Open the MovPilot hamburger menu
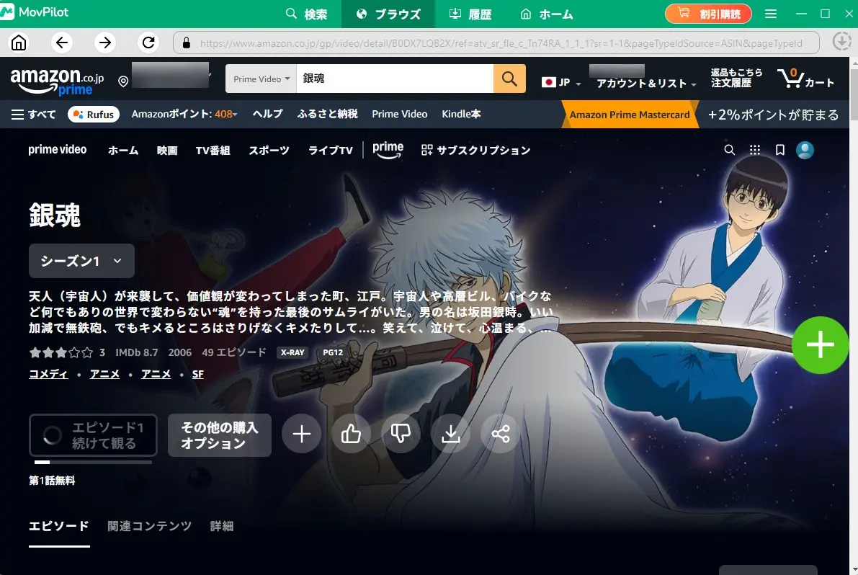 [x=770, y=14]
